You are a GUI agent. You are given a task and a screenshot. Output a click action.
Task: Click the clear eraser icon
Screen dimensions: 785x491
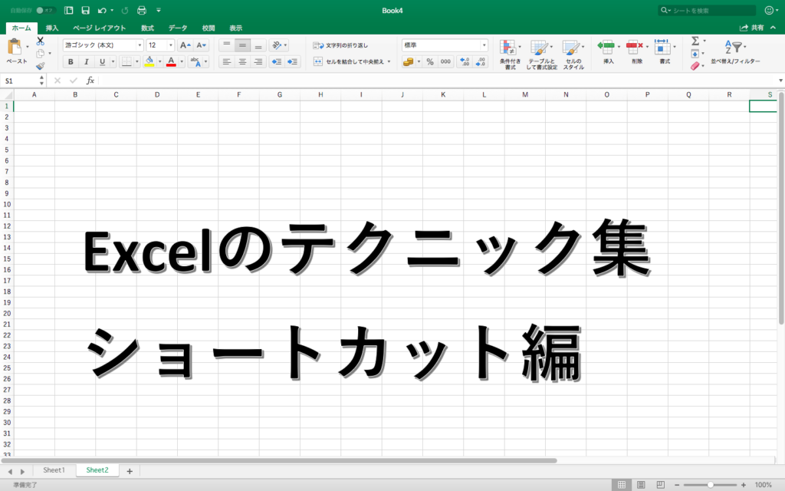pos(695,66)
